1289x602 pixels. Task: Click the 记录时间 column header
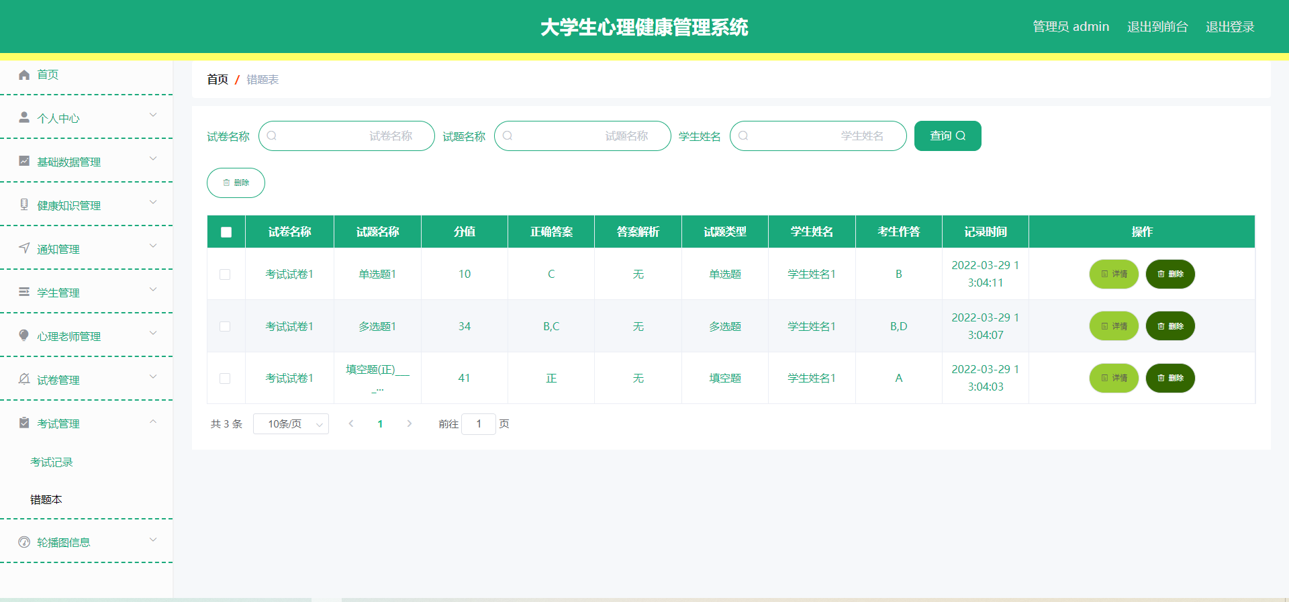click(x=986, y=232)
